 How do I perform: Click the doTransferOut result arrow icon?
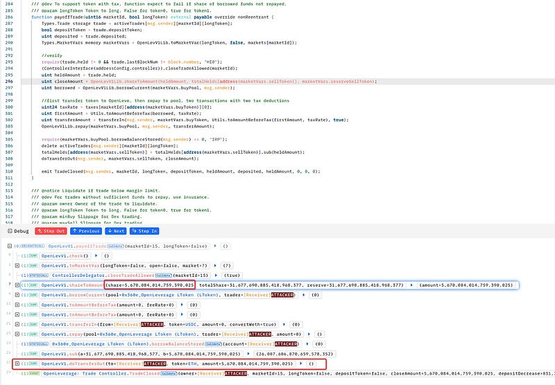[x=302, y=363]
